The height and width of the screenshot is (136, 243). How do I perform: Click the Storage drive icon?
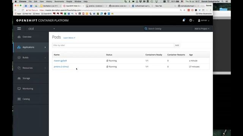pyautogui.click(x=19, y=78)
